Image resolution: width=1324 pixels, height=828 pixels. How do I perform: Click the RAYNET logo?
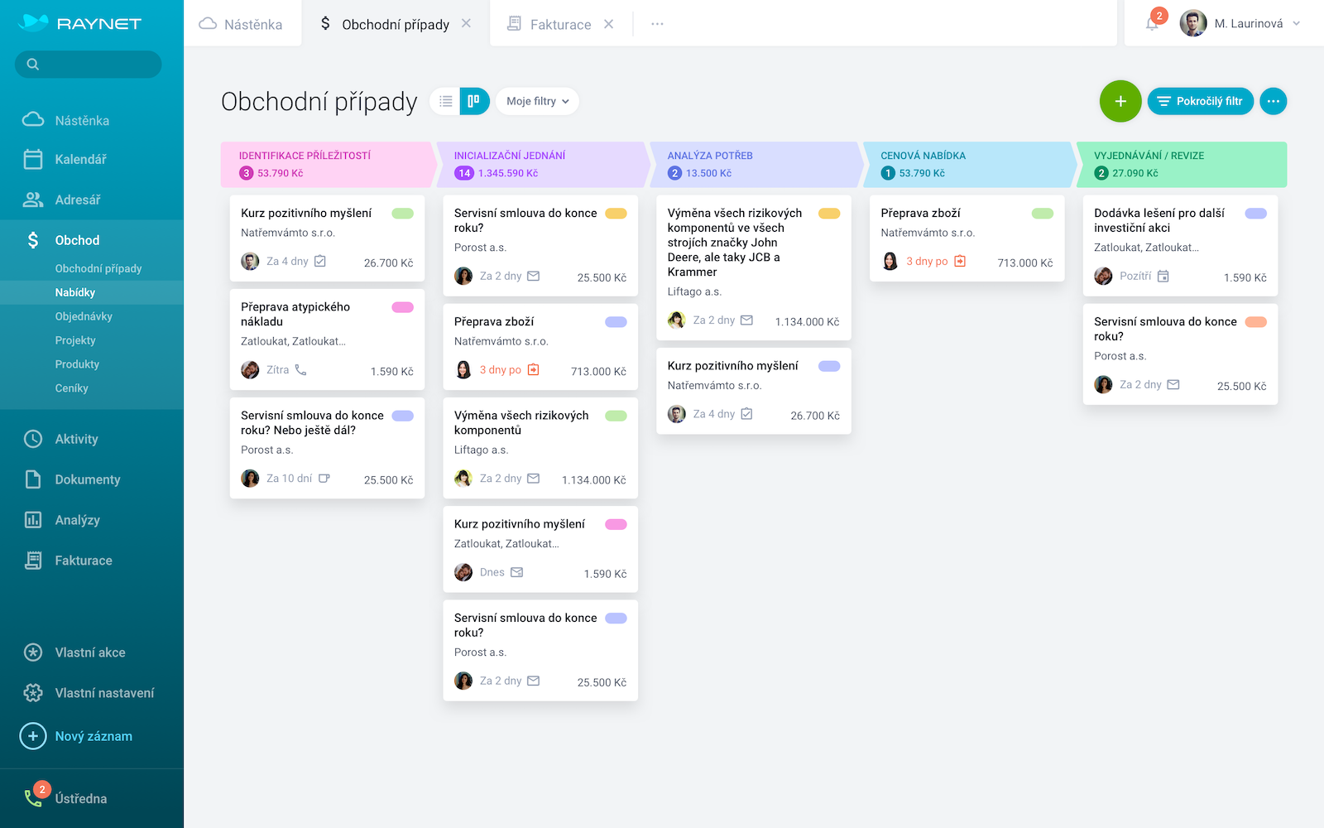[79, 23]
